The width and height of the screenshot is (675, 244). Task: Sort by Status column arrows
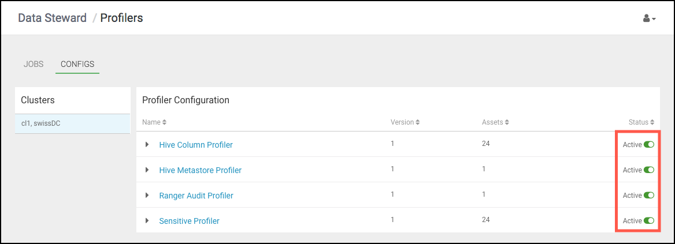coord(652,122)
